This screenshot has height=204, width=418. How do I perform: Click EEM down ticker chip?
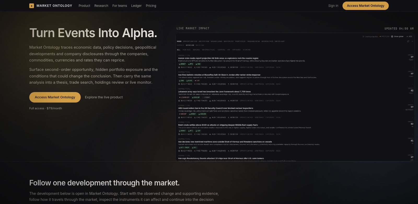(x=197, y=81)
